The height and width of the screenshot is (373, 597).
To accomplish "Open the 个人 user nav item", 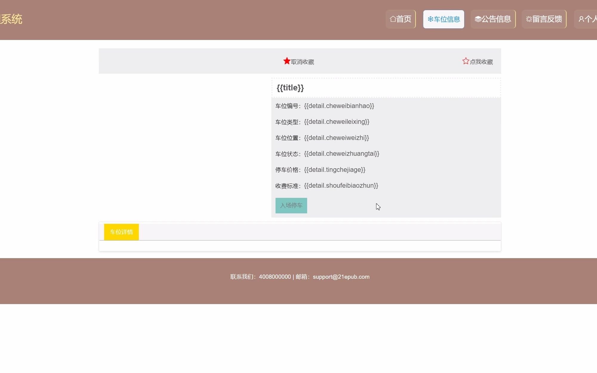I will pos(586,19).
